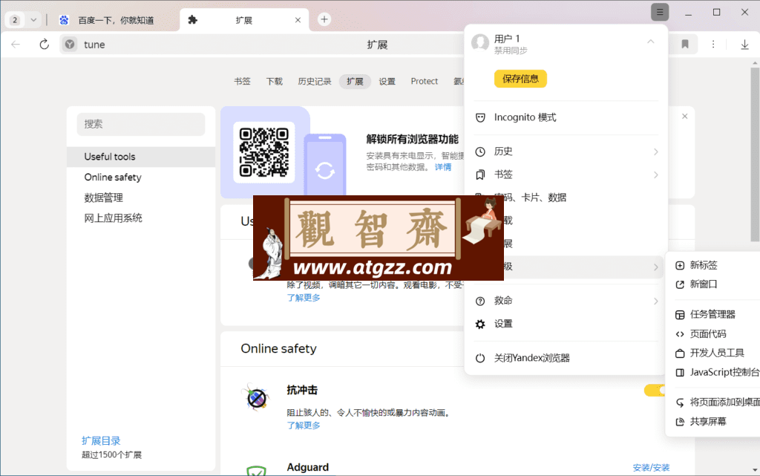Select 关闭Yandex浏览器 power option
Screen dimensions: 760x476
566,358
